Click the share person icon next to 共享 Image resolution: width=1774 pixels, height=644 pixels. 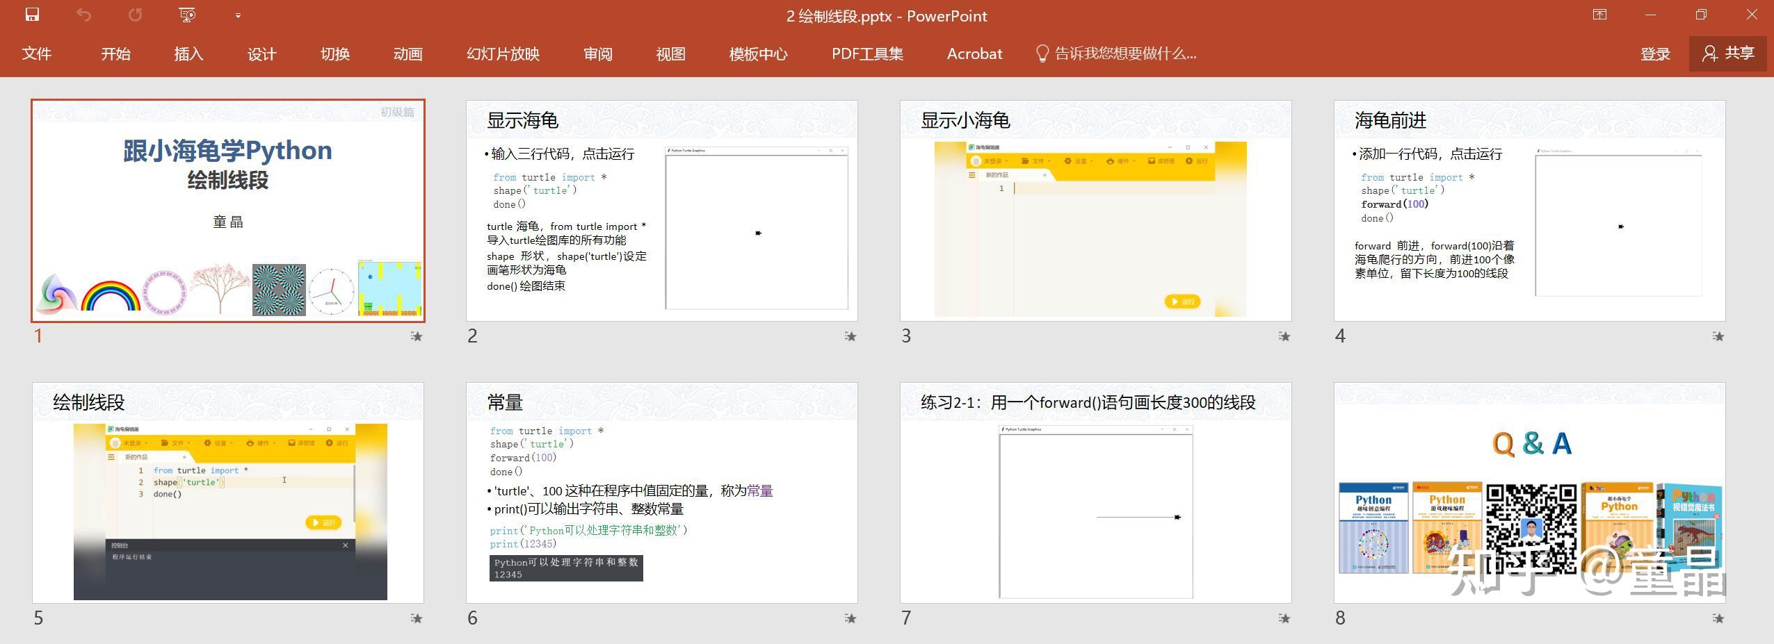pyautogui.click(x=1709, y=53)
